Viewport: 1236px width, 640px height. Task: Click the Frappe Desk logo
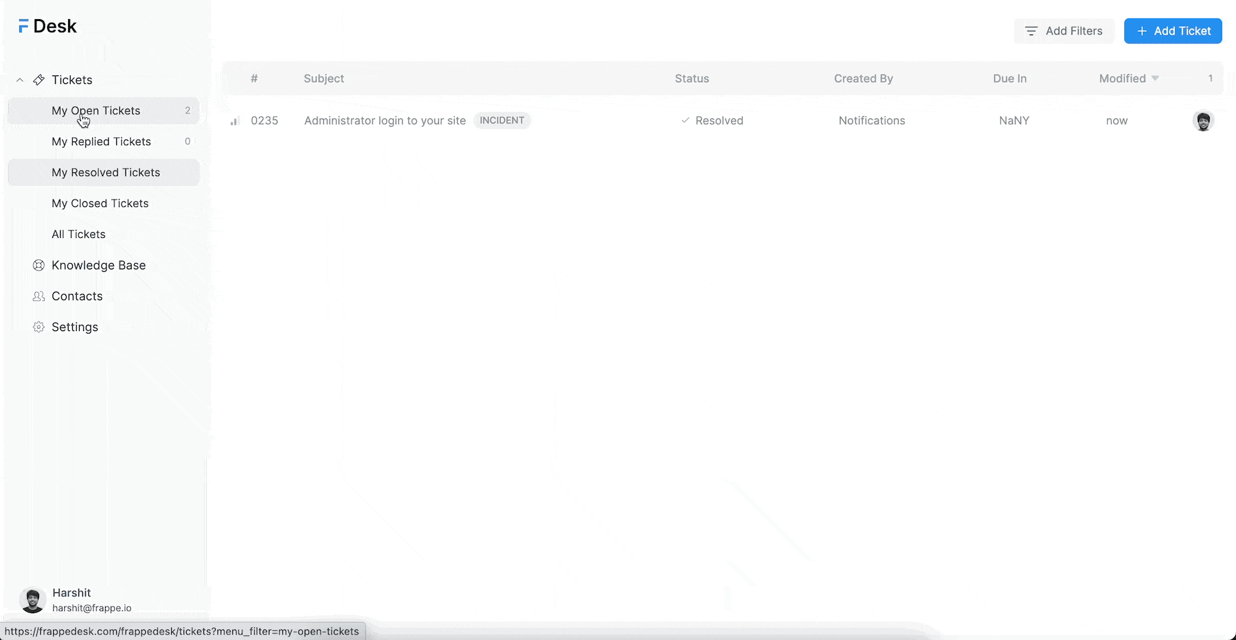click(x=48, y=27)
